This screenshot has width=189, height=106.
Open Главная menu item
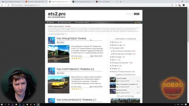point(50,22)
